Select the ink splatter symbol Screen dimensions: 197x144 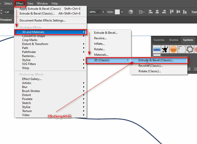165,49
